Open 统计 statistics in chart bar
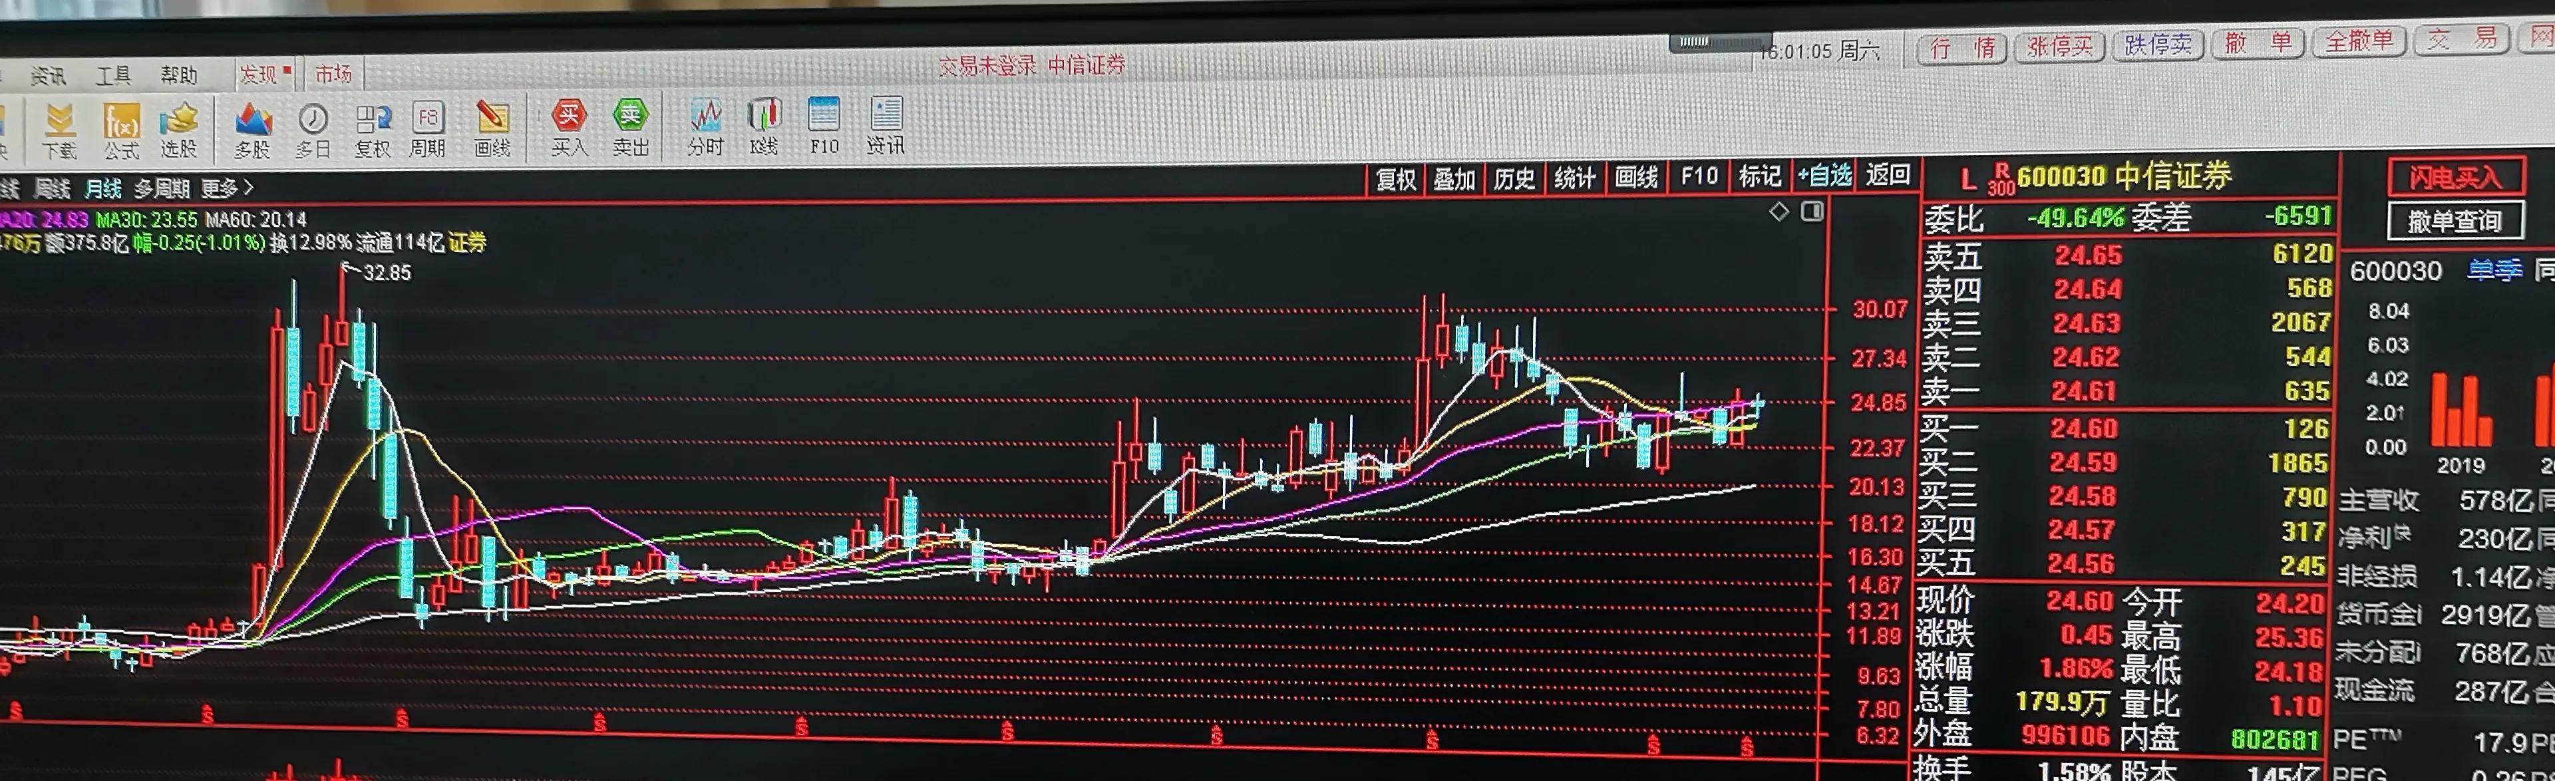 click(1575, 178)
